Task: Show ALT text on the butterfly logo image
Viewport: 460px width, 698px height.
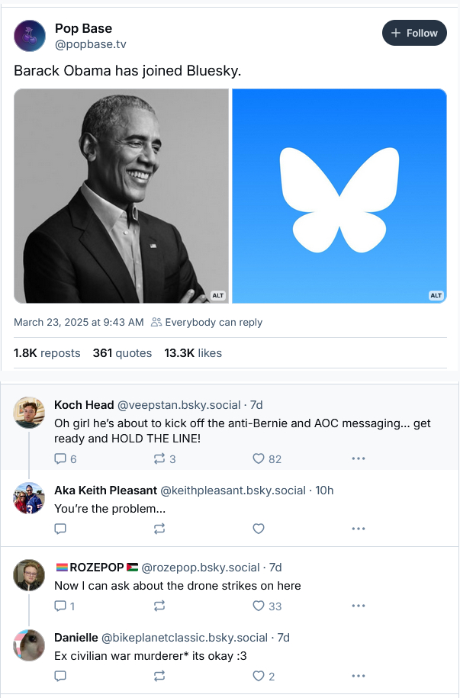Action: coord(436,295)
